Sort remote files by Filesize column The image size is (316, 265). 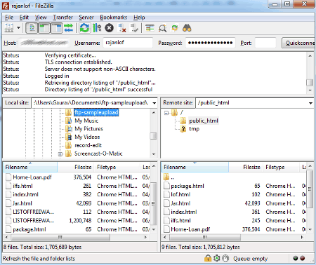tap(246, 167)
